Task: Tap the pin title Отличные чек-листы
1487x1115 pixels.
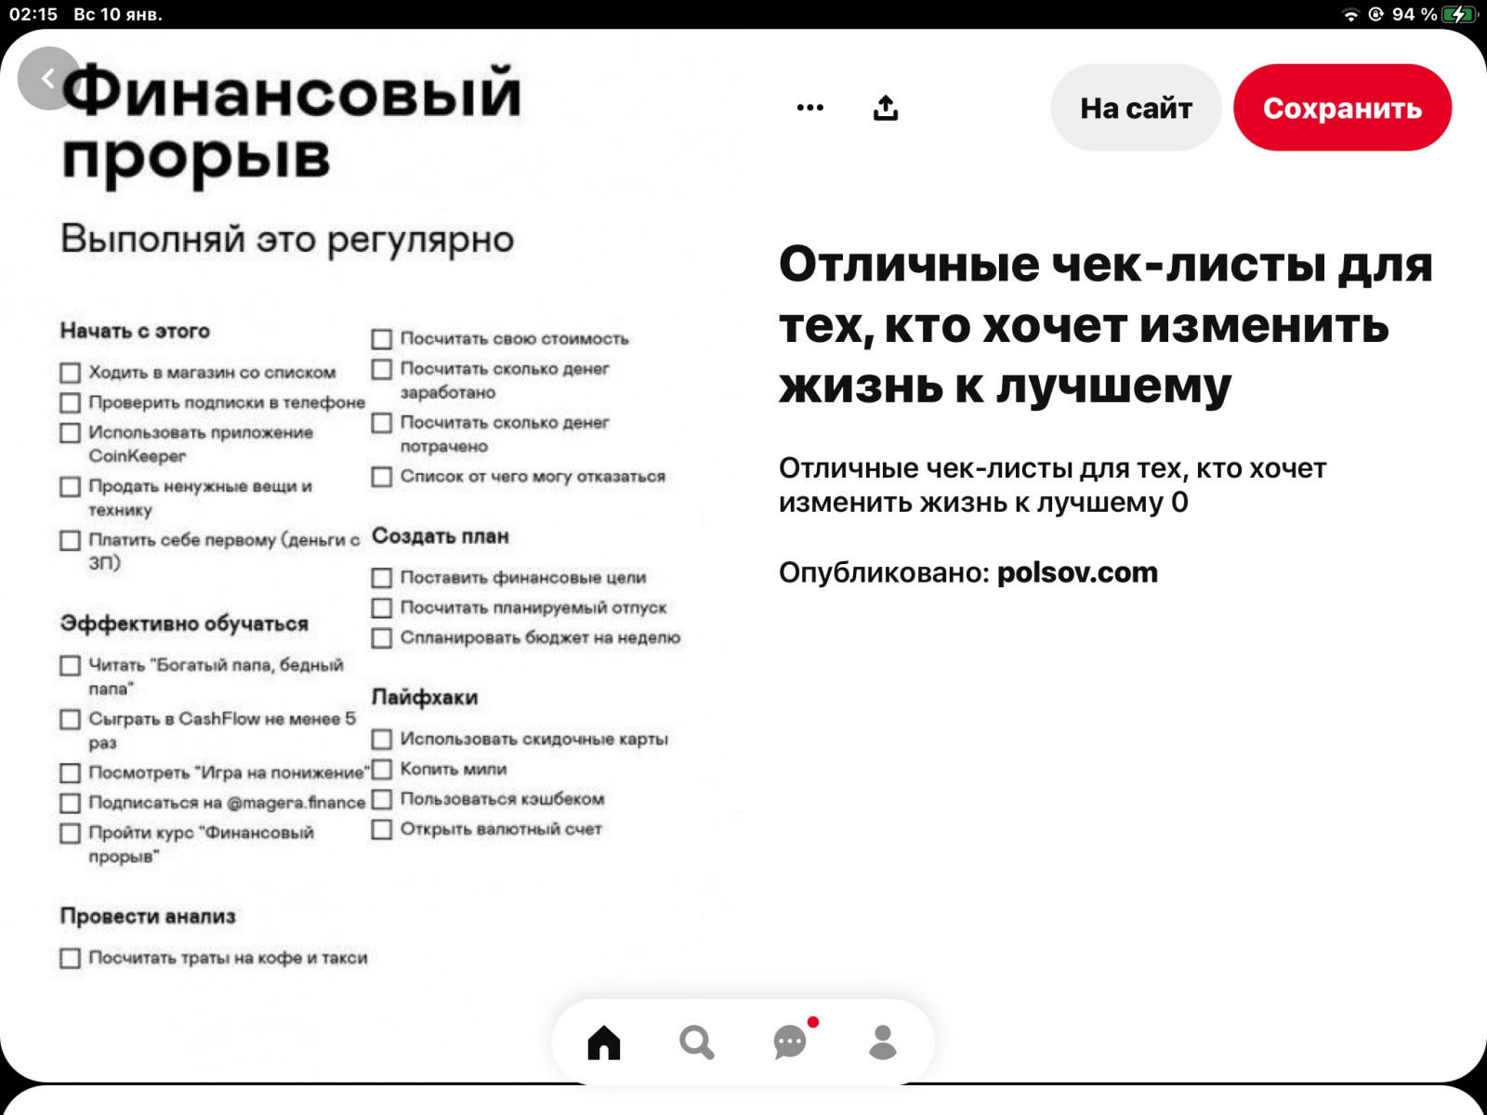Action: (1106, 324)
